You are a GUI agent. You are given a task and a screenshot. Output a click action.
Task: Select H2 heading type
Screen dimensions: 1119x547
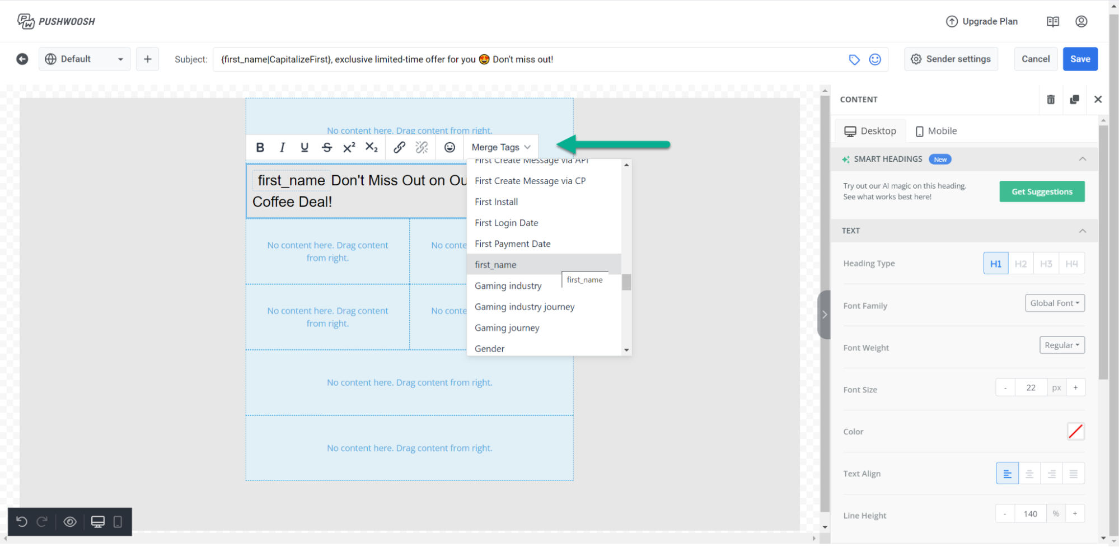[x=1020, y=264]
